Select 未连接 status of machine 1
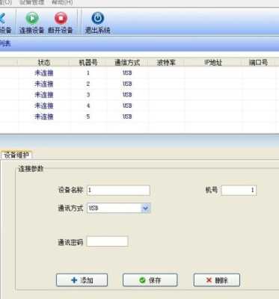Image resolution: width=279 pixels, height=299 pixels. pyautogui.click(x=44, y=73)
